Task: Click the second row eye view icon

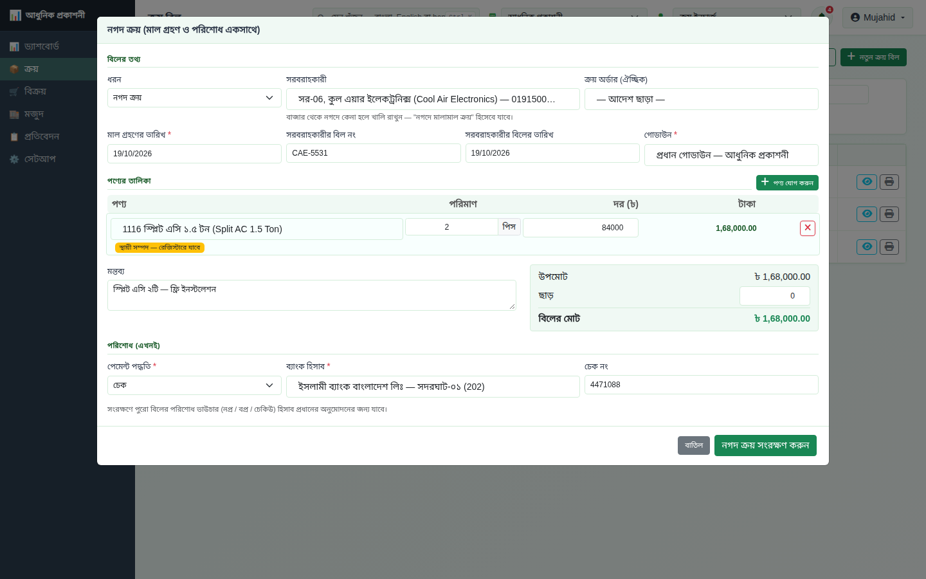Action: pos(867,214)
